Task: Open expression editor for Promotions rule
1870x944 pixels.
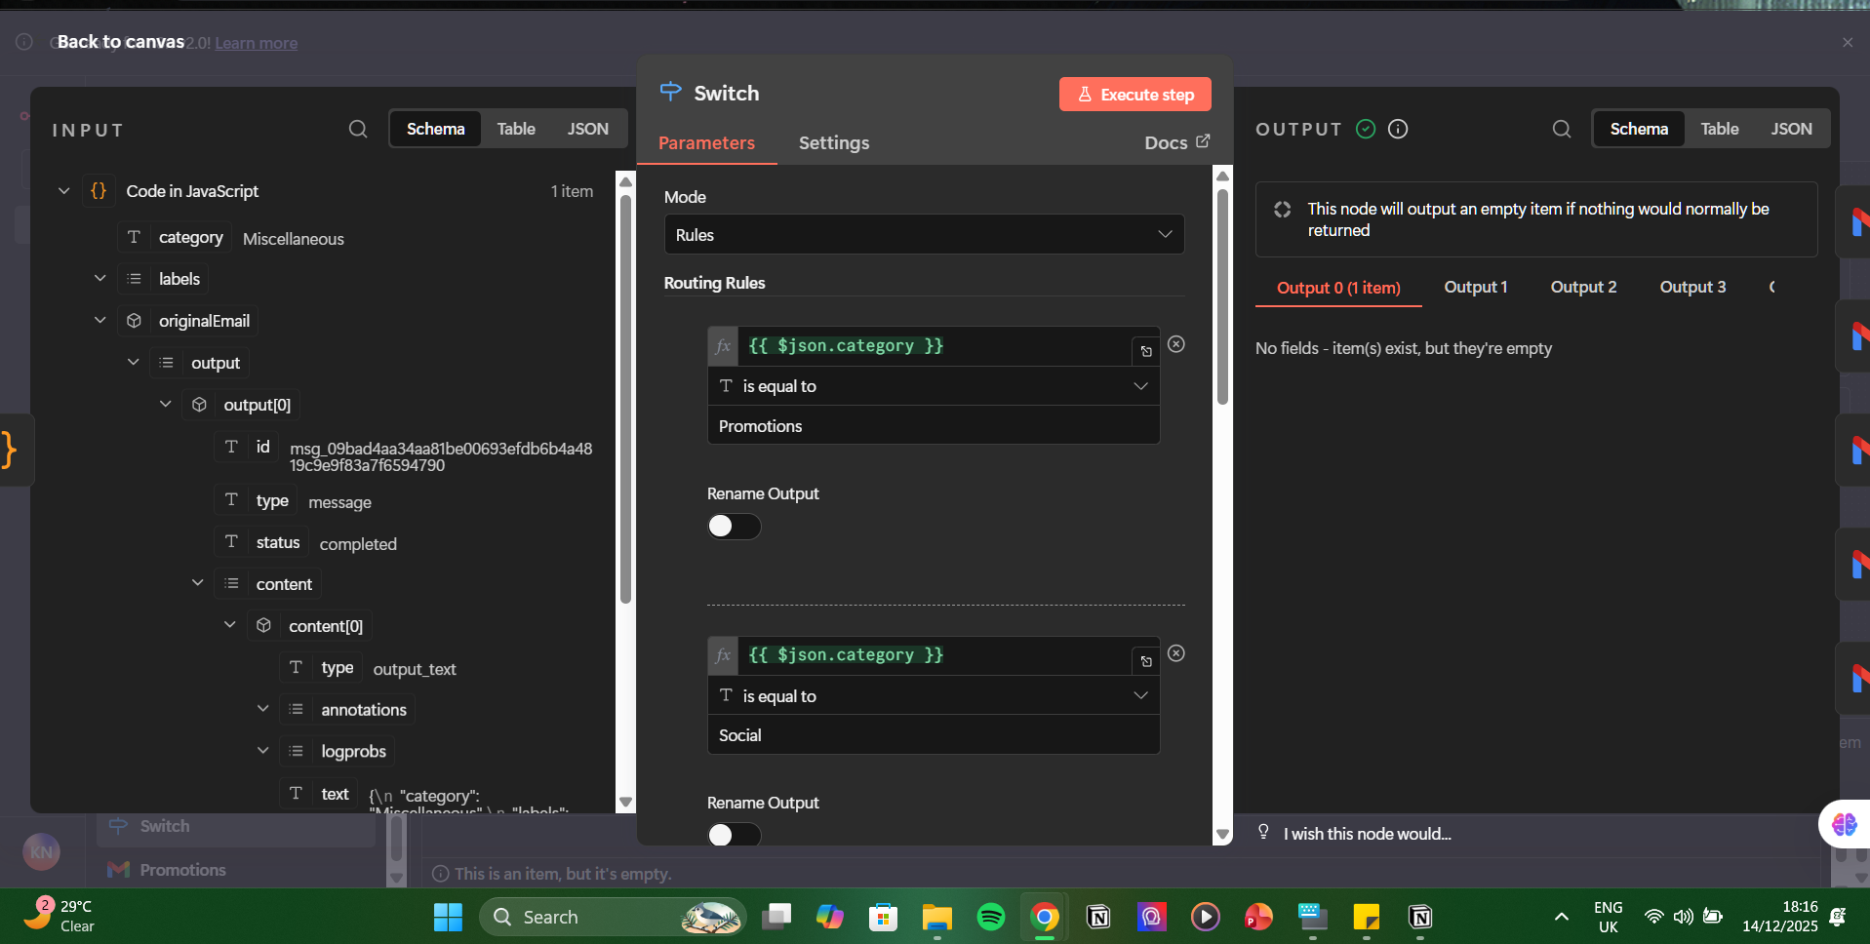Action: pyautogui.click(x=1146, y=351)
